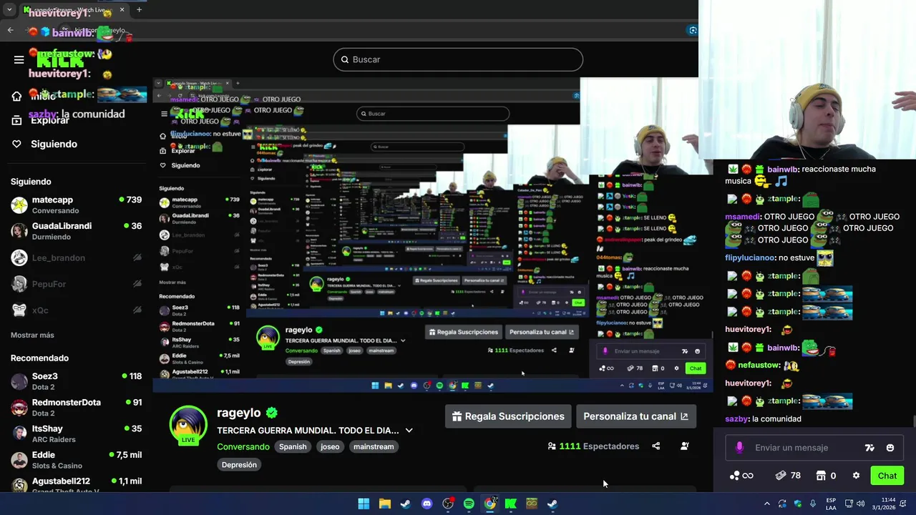Open a new browser tab

(x=139, y=10)
